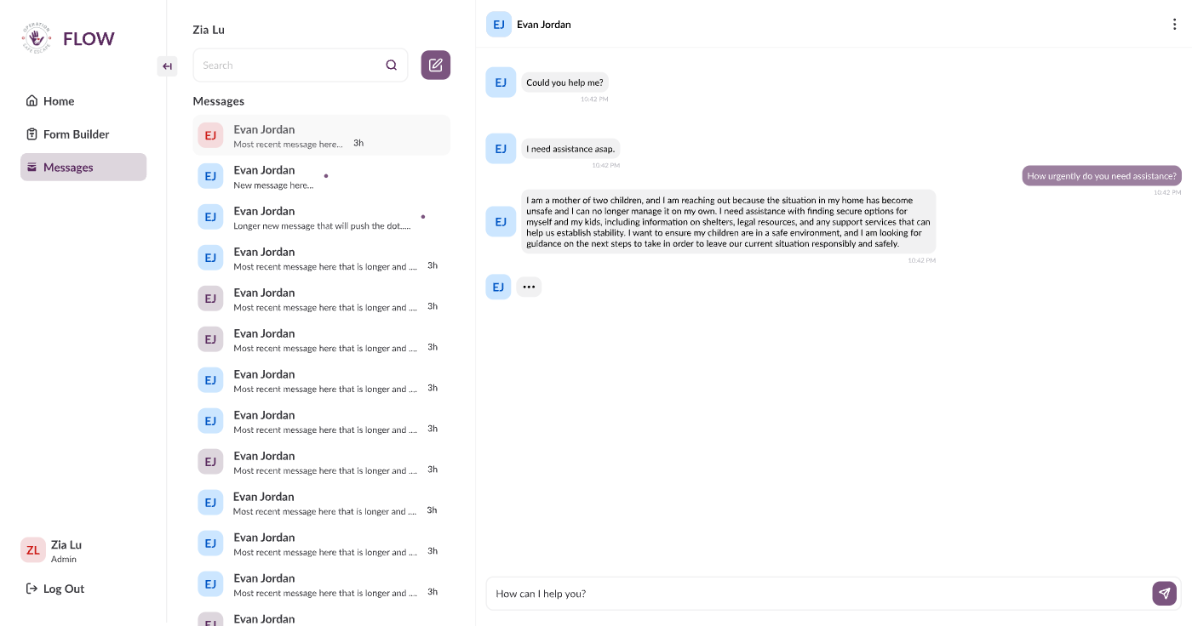Send the message with paper plane icon
Image resolution: width=1192 pixels, height=626 pixels.
pos(1164,594)
